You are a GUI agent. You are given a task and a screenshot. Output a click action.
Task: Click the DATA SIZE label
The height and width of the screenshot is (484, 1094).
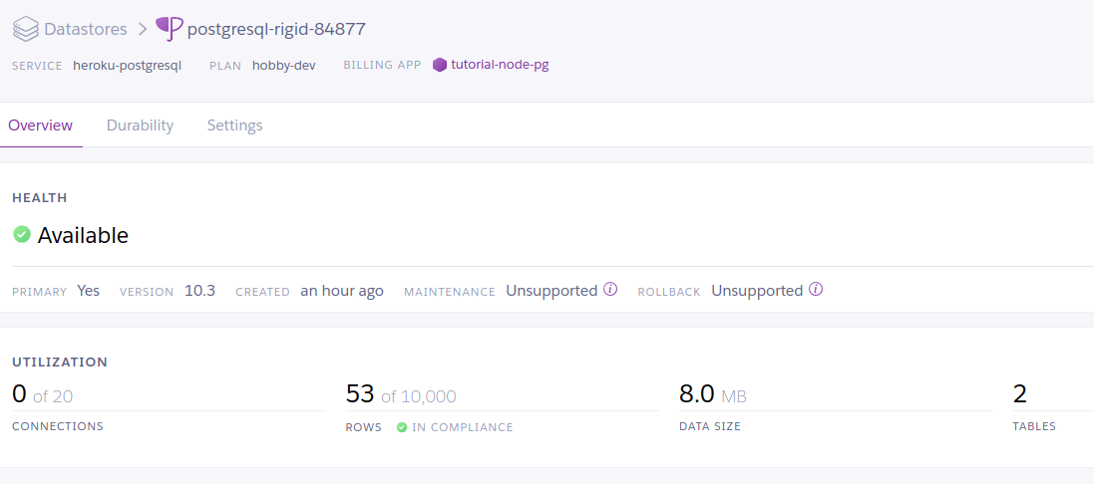710,426
